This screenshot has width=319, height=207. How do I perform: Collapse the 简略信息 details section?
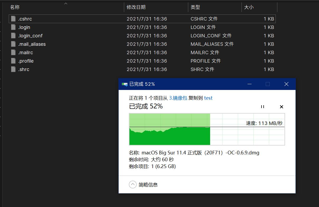tap(133, 184)
